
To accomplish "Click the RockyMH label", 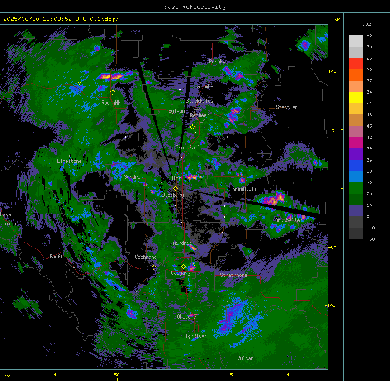I will 111,103.
